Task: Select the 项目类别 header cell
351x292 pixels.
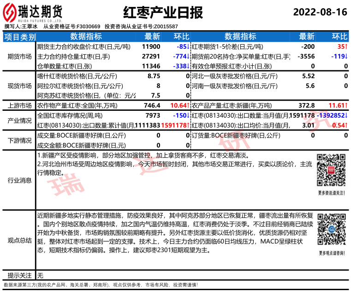Action: (x=19, y=37)
